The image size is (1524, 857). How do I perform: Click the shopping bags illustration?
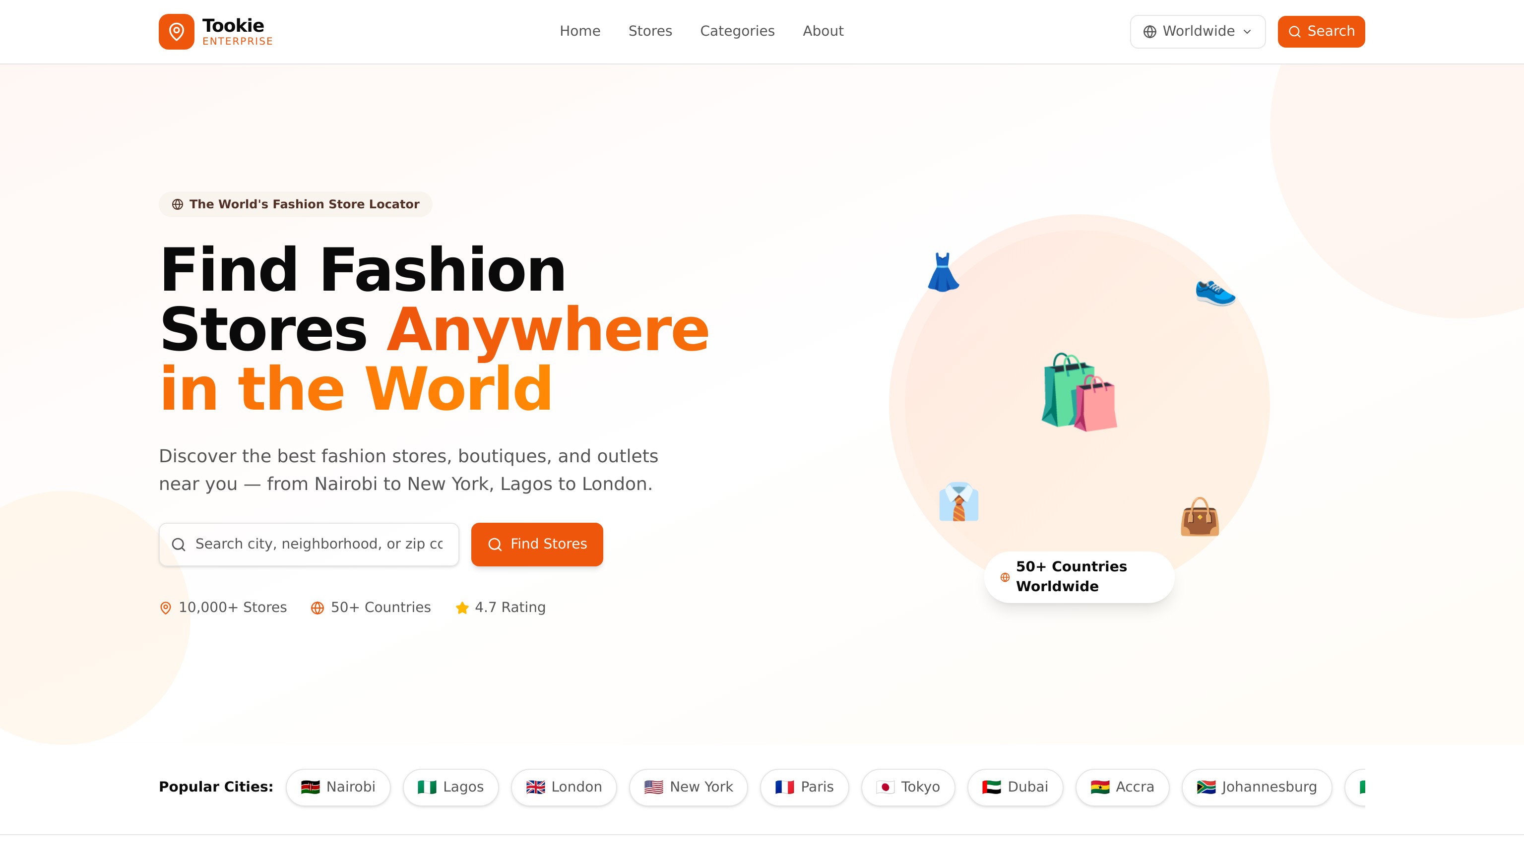point(1079,392)
